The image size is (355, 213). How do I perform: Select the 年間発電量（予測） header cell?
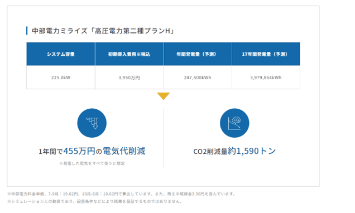point(198,54)
